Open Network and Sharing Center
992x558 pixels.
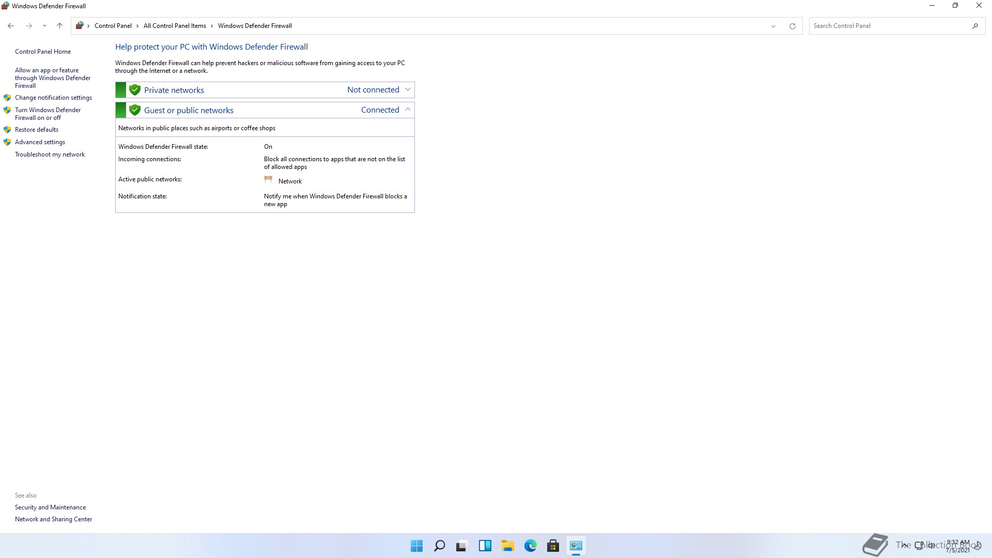[53, 519]
